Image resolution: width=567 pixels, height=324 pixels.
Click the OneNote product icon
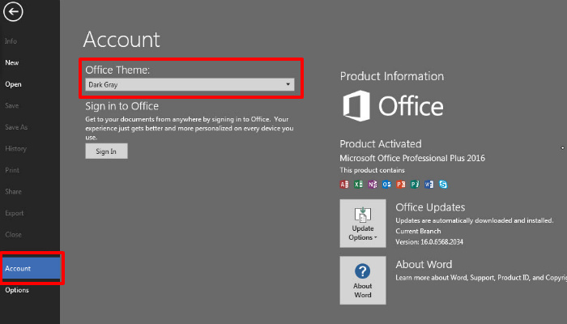[x=372, y=185]
